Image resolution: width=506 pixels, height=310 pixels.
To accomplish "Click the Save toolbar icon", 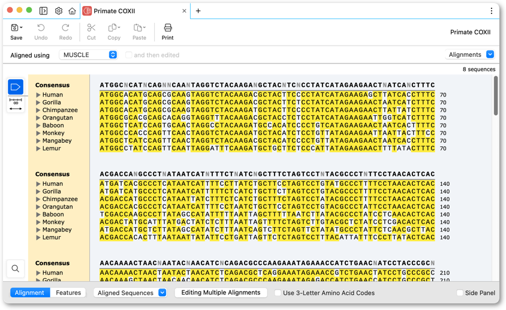I will [x=14, y=28].
